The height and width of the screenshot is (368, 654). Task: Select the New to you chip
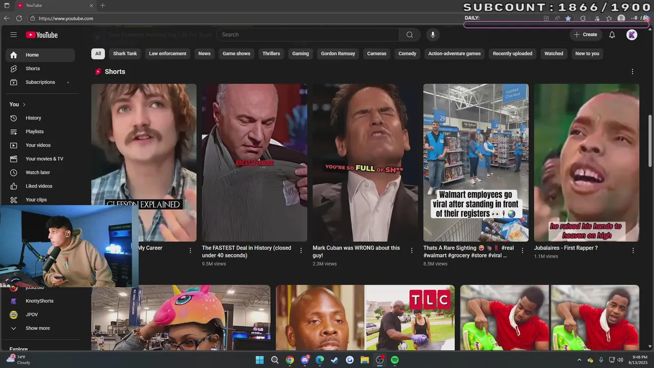[588, 54]
